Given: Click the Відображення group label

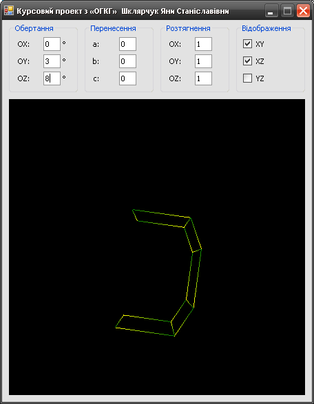Looking at the screenshot, I should point(266,28).
